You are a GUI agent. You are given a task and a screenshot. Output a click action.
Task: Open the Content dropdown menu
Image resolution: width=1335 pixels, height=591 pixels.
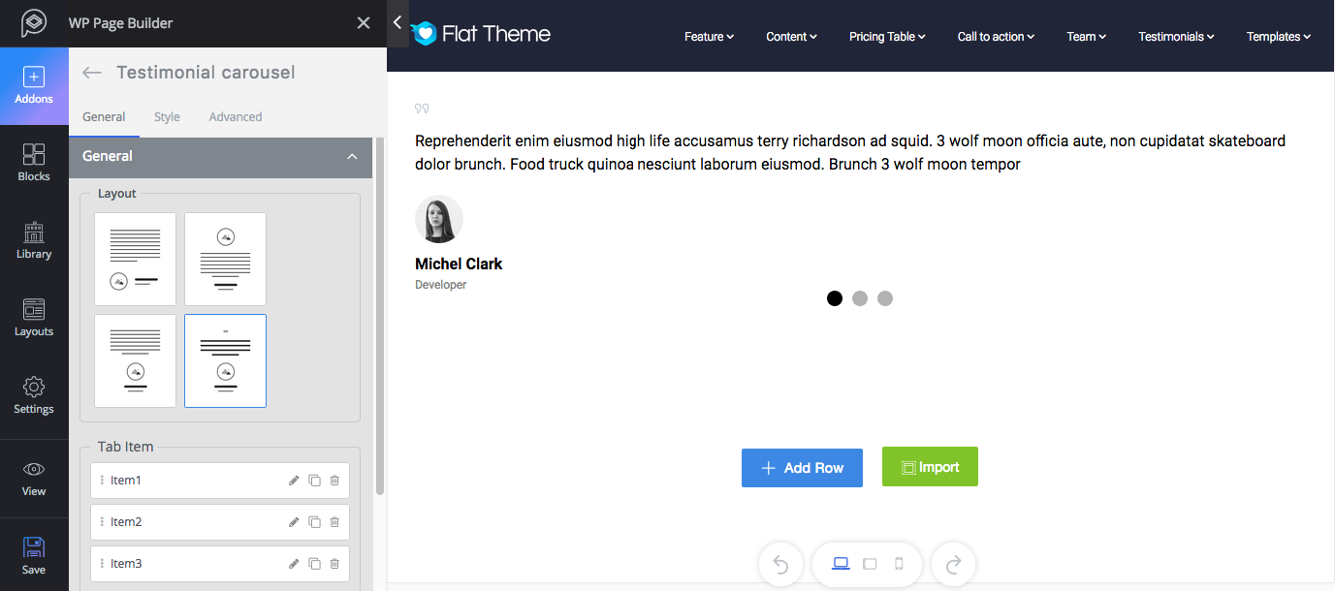791,37
